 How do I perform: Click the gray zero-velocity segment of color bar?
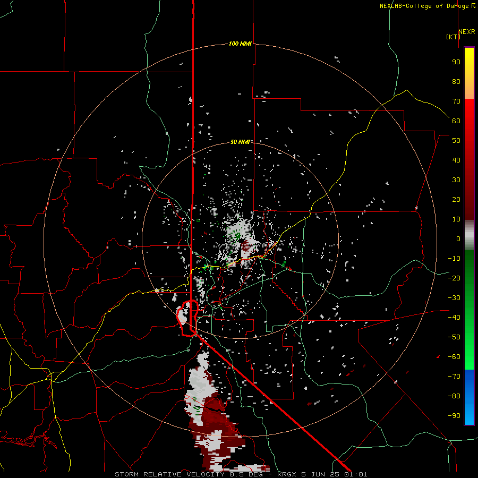[469, 235]
